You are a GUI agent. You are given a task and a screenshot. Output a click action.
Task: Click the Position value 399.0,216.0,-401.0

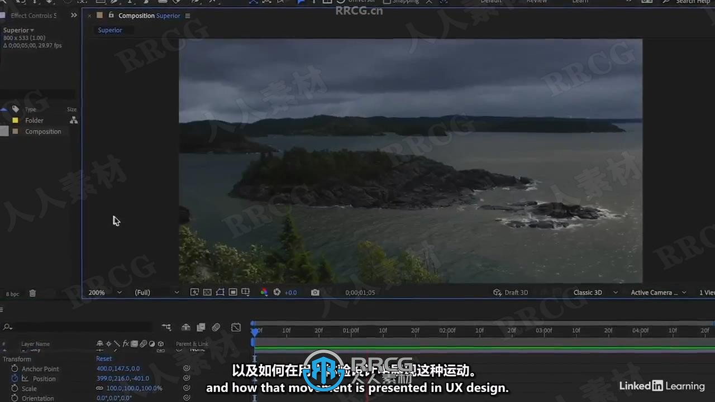(x=123, y=379)
